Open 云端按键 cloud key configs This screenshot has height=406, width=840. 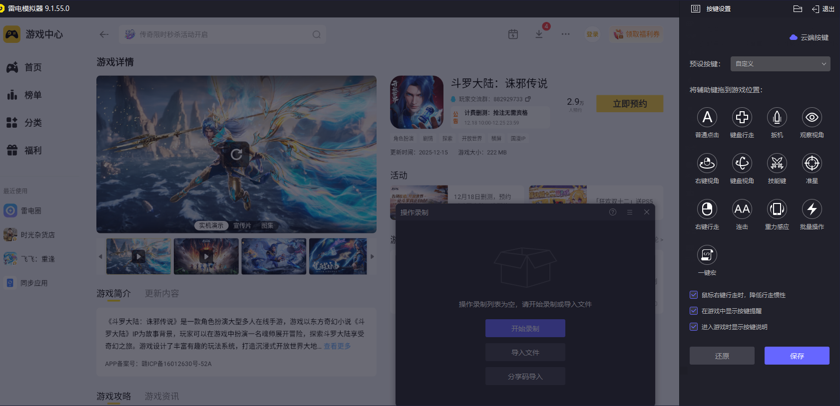pos(809,37)
